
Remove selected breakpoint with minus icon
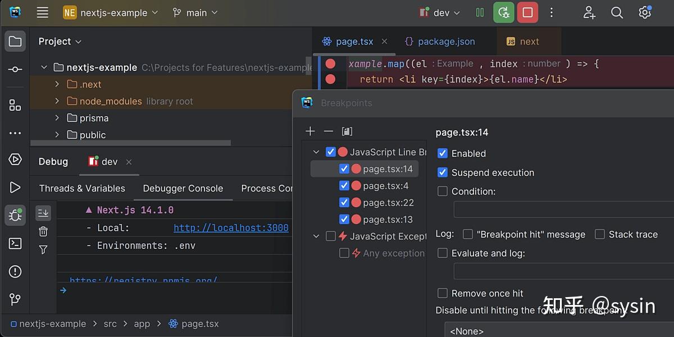[329, 131]
